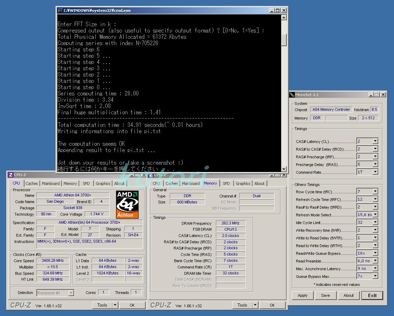Click the AMD Athlon 64 logo image
The width and height of the screenshot is (394, 316).
(127, 204)
